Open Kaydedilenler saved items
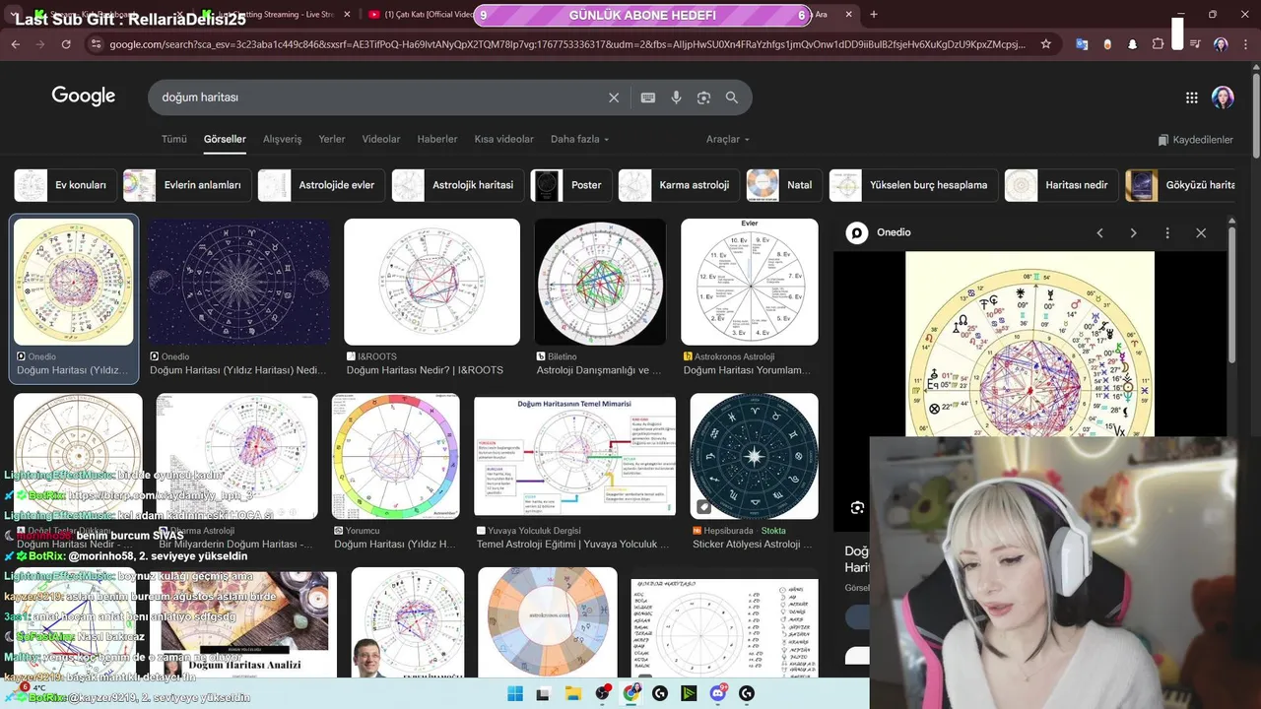 click(1195, 140)
